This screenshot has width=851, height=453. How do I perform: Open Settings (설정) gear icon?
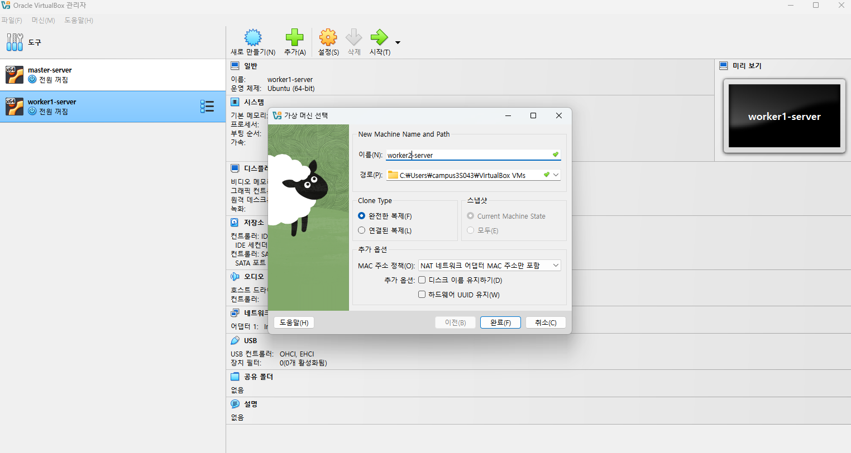click(328, 37)
